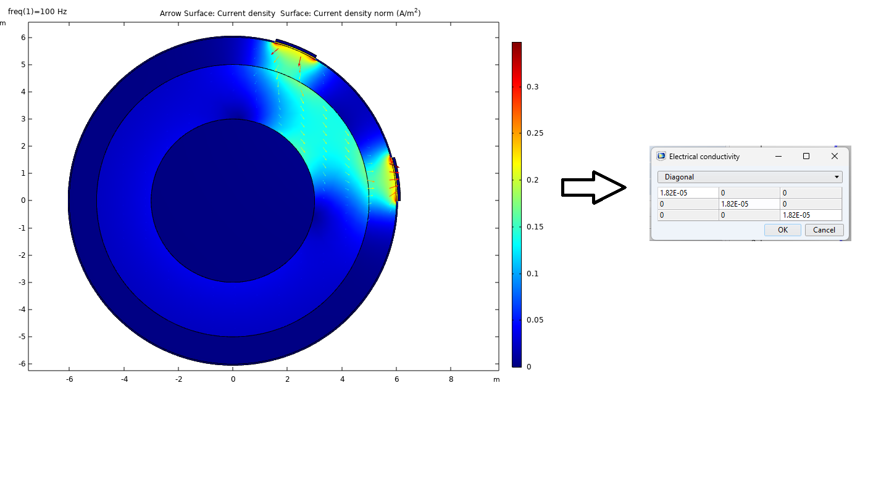
Task: Click Cancel in the Electrical conductivity dialog
Action: click(x=824, y=230)
